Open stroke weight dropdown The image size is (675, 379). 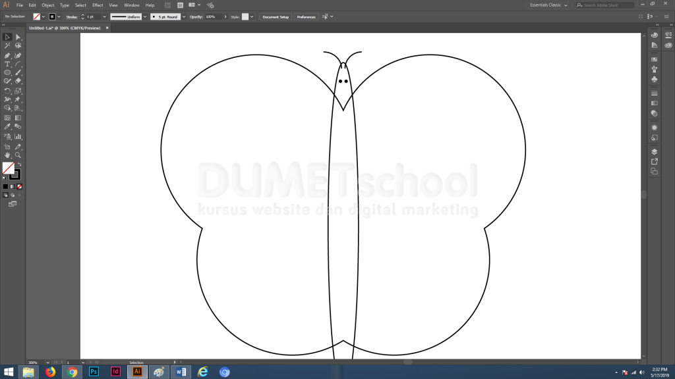104,16
